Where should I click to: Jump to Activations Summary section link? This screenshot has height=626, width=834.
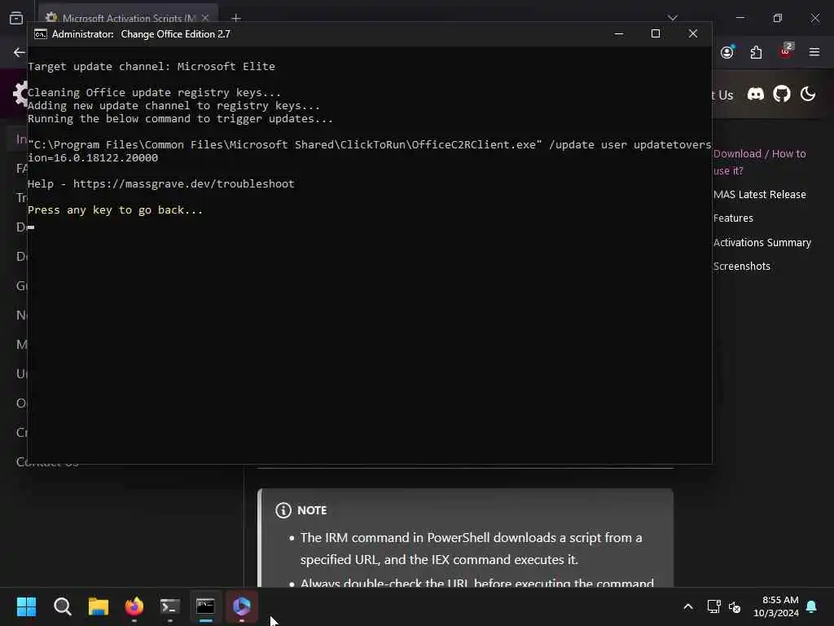tap(762, 243)
